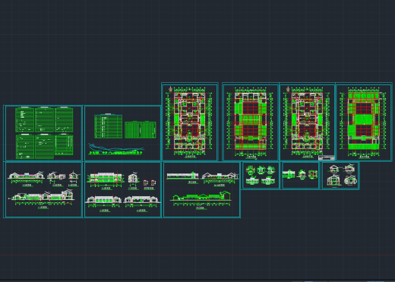Click the white title stamp block beside the floor plan
The image size is (395, 282).
point(326,157)
